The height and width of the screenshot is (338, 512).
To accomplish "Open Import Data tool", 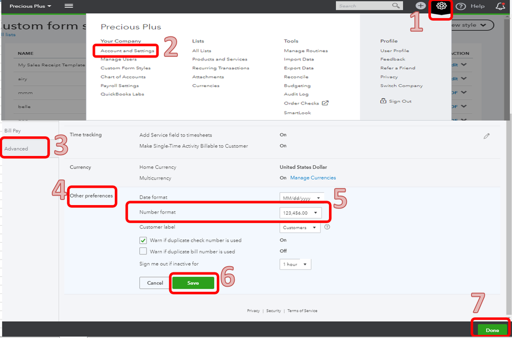I will [299, 59].
